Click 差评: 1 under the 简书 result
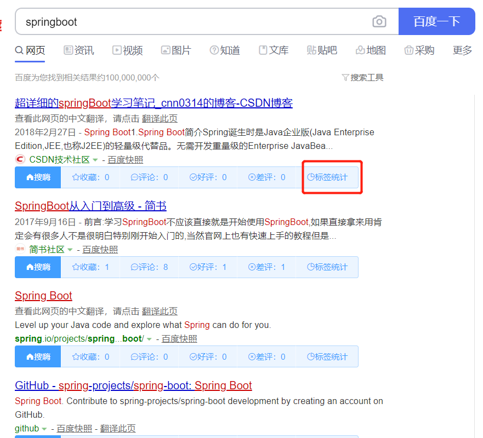Screen dimensions: 483x438 tap(266, 267)
